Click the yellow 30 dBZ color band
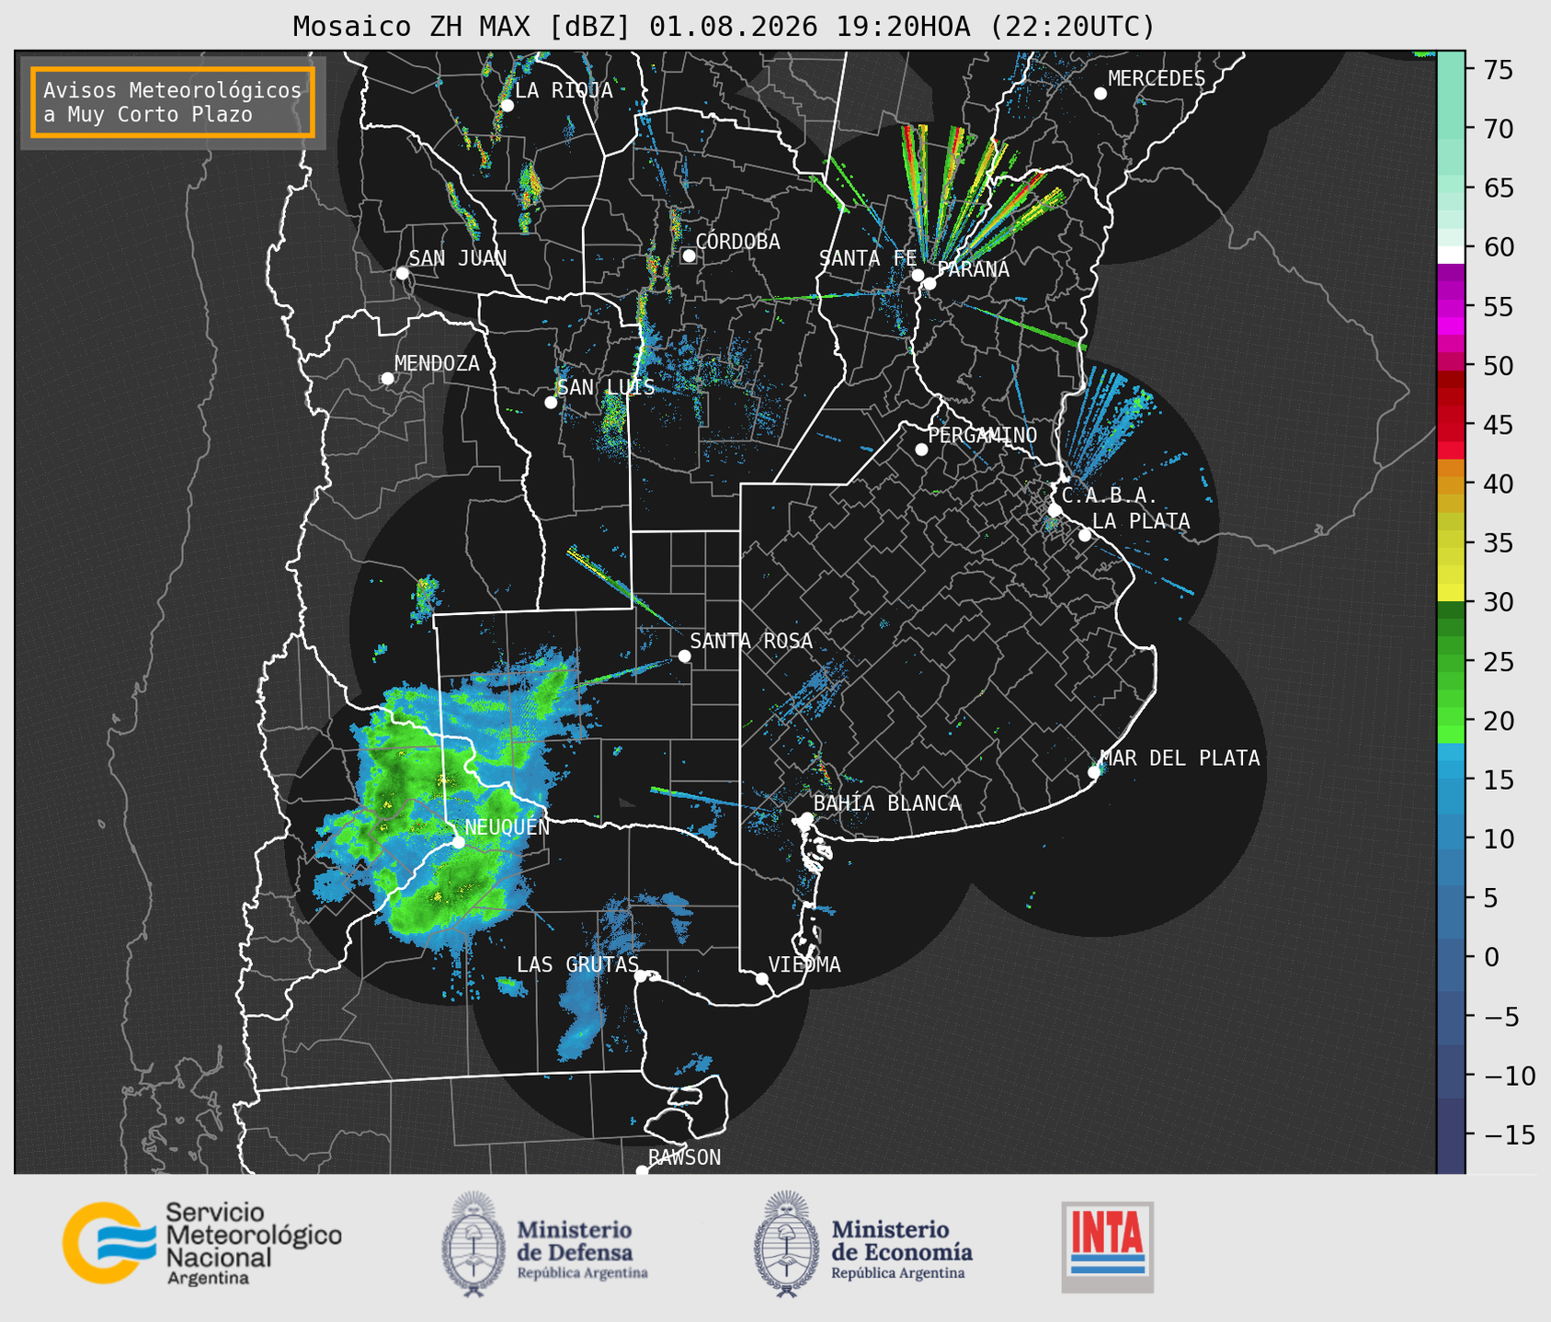This screenshot has height=1322, width=1551. click(1450, 593)
